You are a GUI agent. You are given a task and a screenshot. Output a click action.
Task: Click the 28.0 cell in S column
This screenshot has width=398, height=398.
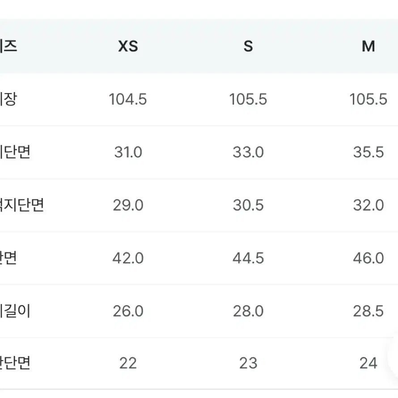[248, 311]
